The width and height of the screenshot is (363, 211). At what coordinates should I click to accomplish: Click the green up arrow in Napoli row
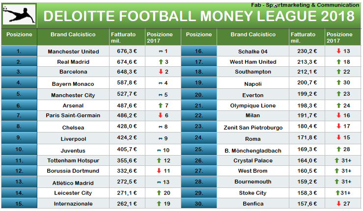(338, 82)
